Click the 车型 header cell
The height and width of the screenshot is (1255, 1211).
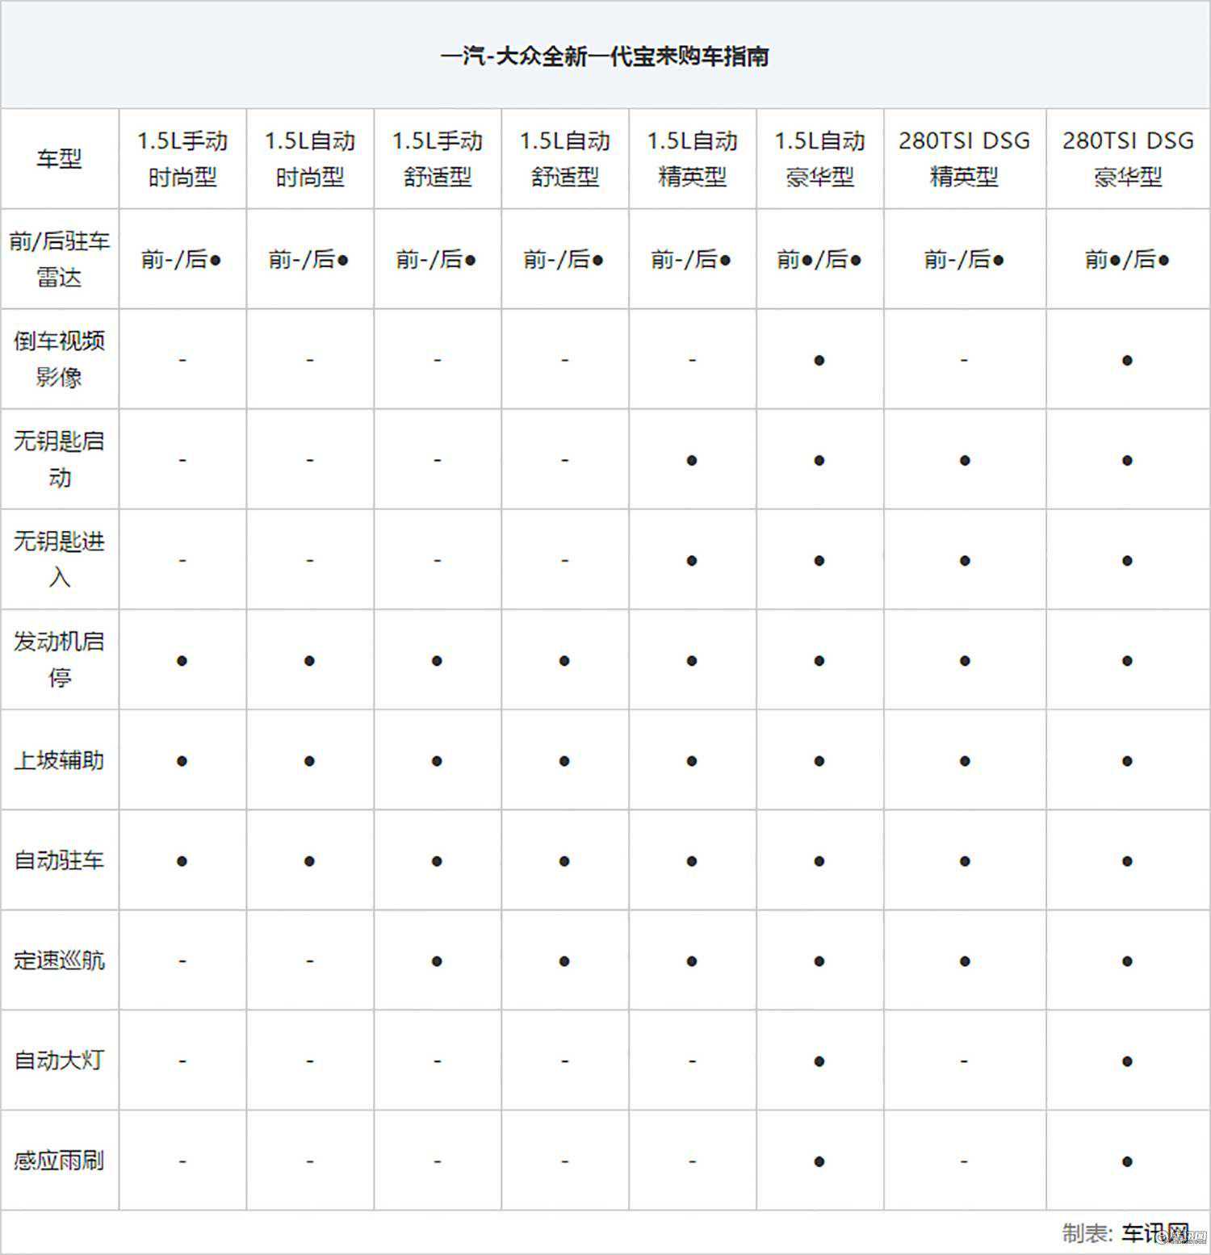coord(59,159)
